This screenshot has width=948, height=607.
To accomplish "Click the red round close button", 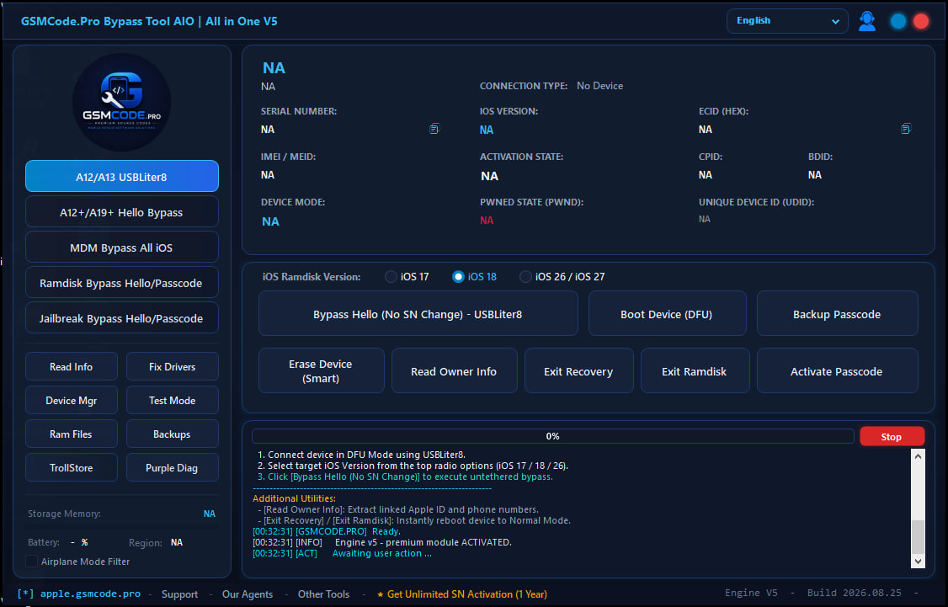I will (x=921, y=21).
